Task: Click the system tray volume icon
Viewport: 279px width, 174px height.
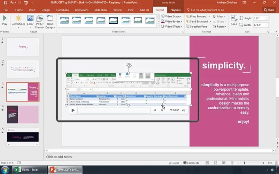Action: pos(272,170)
